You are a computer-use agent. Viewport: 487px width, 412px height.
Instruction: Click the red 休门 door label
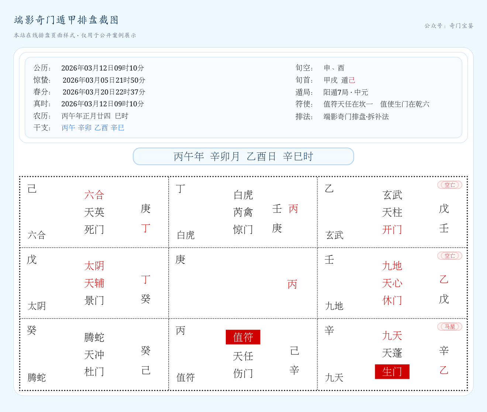[x=392, y=301]
